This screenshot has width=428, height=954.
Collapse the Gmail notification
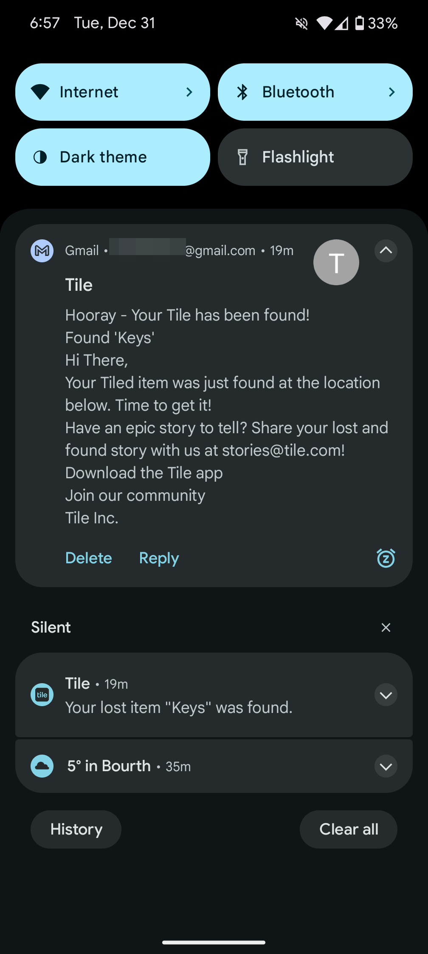coord(386,251)
